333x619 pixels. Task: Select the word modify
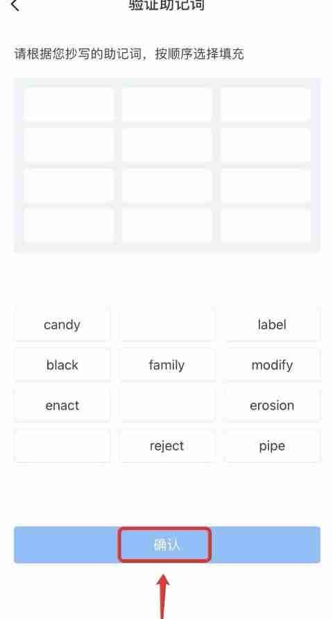tap(272, 364)
